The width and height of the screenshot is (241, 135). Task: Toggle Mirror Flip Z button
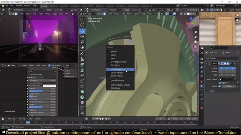[233, 75]
